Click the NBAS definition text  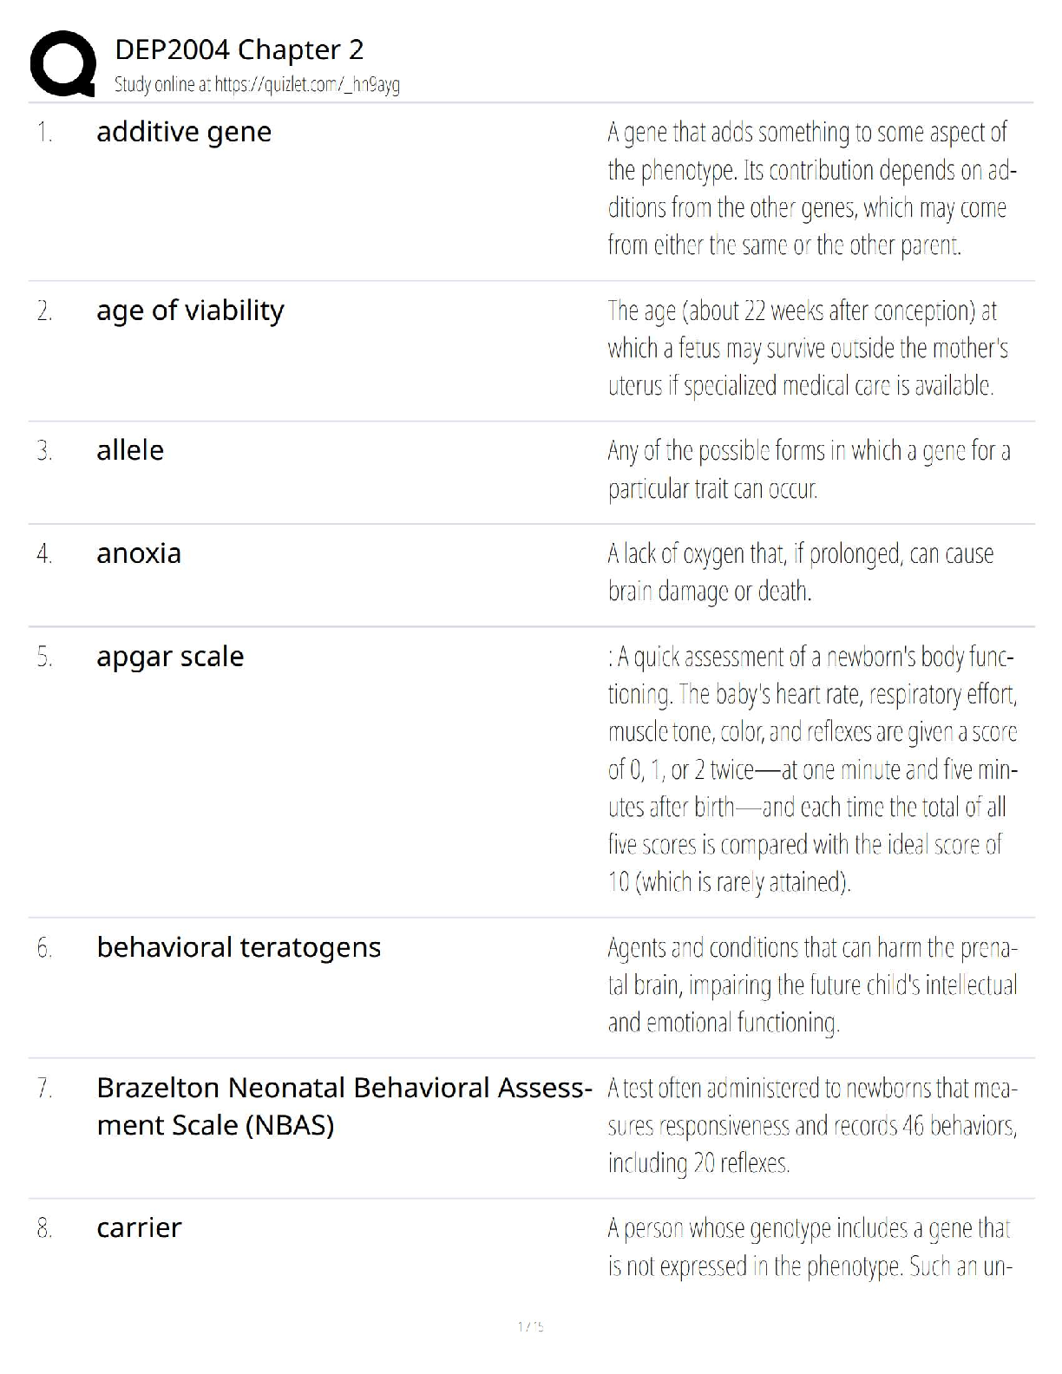[x=812, y=1125]
